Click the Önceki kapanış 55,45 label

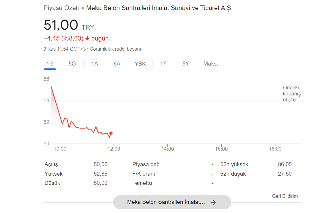[292, 94]
